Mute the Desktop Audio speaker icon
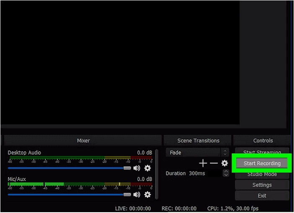Screen dimensions: 294x213 coord(137,168)
